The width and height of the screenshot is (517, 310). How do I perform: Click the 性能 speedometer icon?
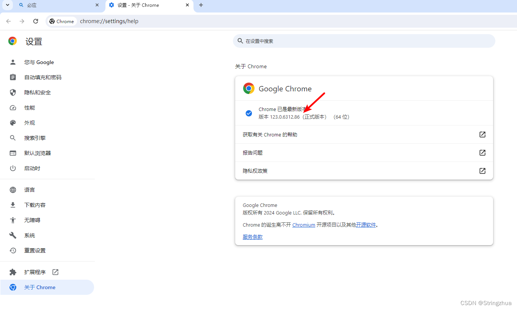click(x=13, y=107)
